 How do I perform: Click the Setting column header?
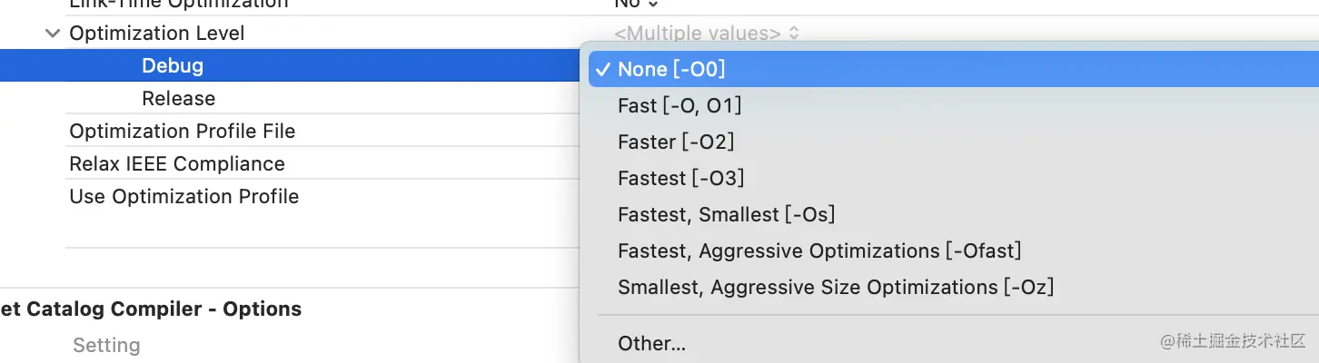pyautogui.click(x=106, y=346)
